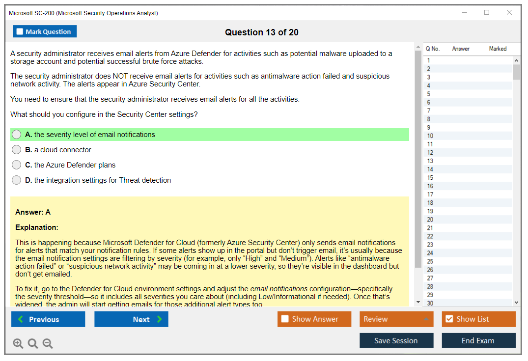Click the question list scroll-down arrow

[516, 302]
